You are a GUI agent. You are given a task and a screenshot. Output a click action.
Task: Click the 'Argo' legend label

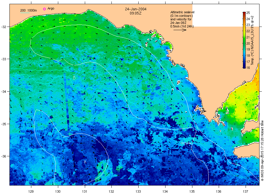click(x=51, y=8)
